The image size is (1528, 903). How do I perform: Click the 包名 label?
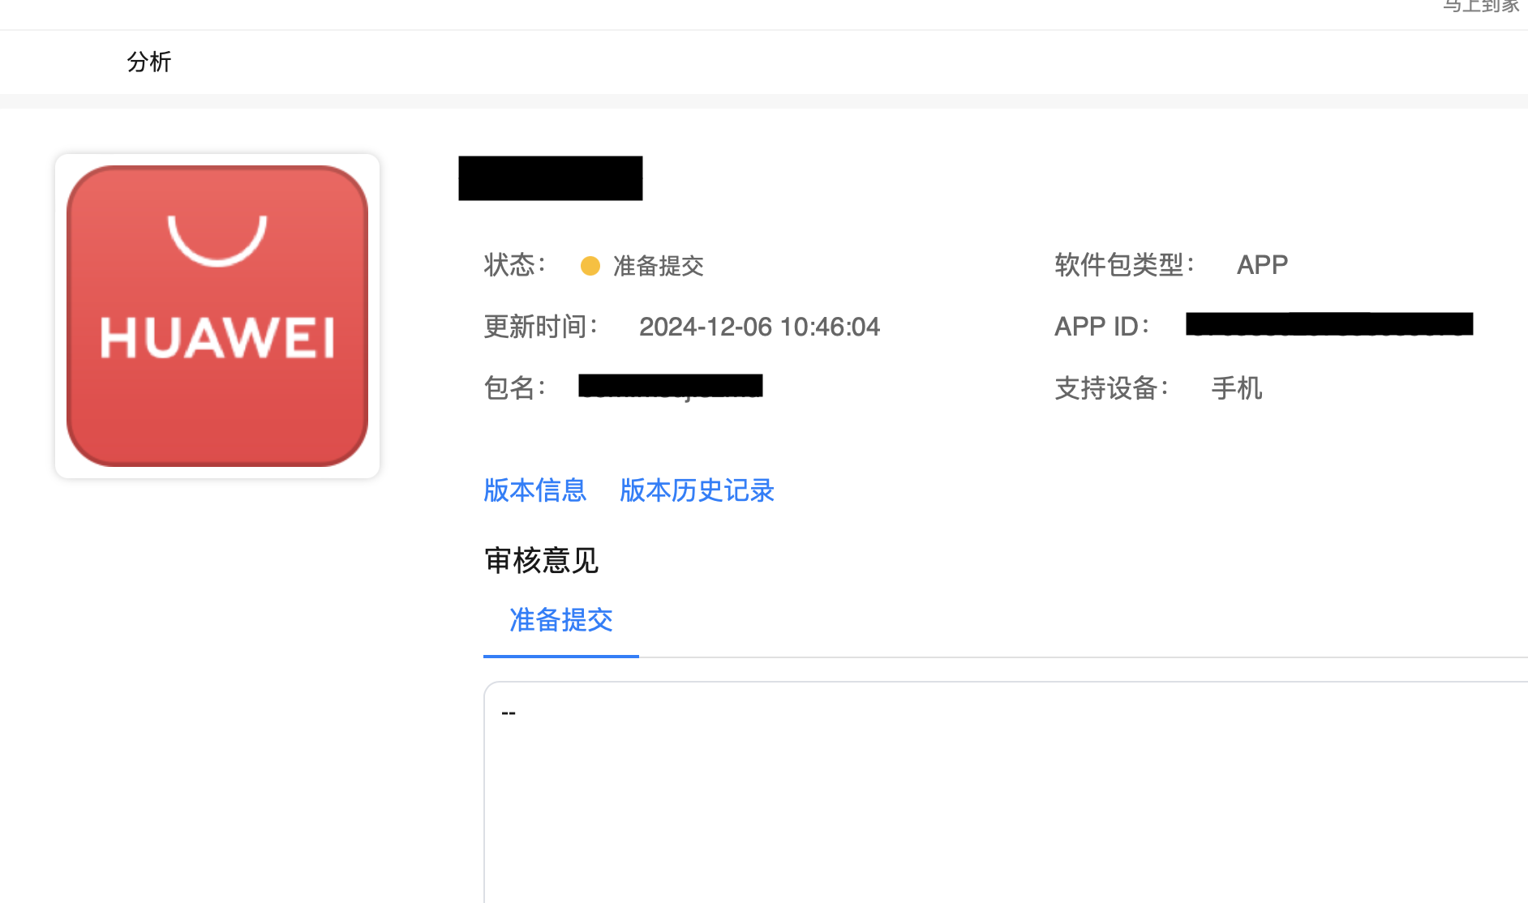(x=515, y=388)
